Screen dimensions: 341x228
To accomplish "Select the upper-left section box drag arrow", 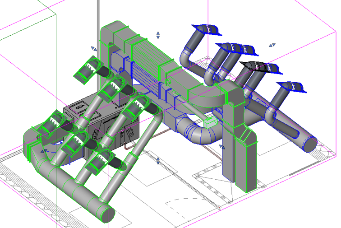I will [x=93, y=48].
